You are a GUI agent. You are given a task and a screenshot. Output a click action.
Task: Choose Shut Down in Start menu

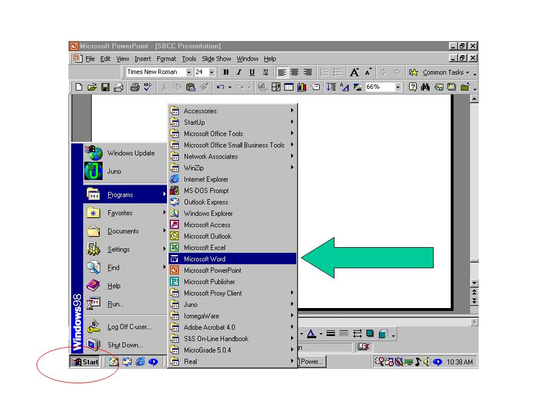click(x=125, y=345)
